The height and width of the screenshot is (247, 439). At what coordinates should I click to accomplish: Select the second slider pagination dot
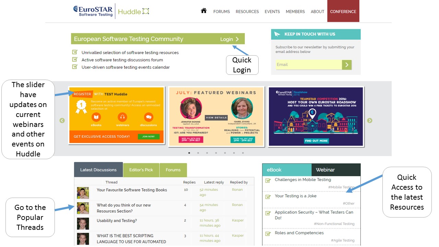click(198, 153)
